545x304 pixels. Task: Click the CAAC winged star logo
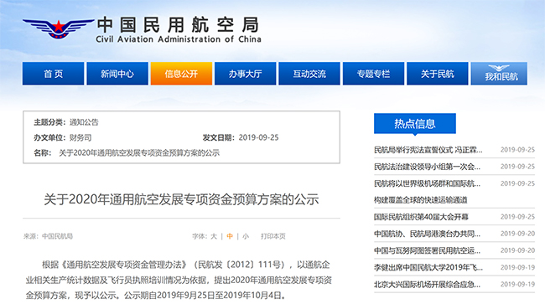(x=58, y=28)
